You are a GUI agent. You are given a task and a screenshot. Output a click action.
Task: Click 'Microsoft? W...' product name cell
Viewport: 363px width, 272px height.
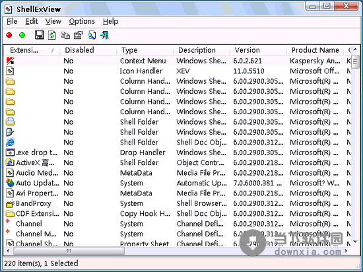(x=315, y=183)
